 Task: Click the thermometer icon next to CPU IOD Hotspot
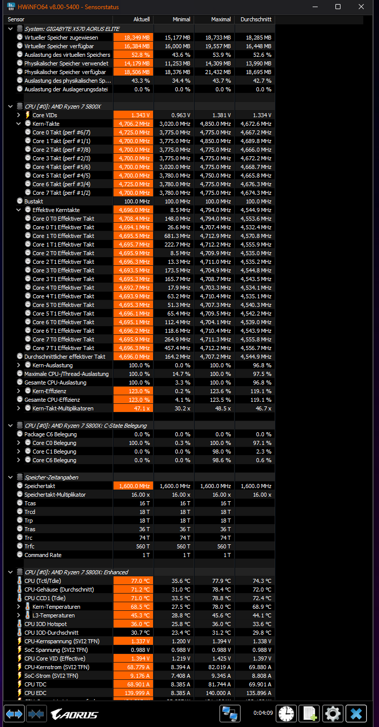coord(20,624)
